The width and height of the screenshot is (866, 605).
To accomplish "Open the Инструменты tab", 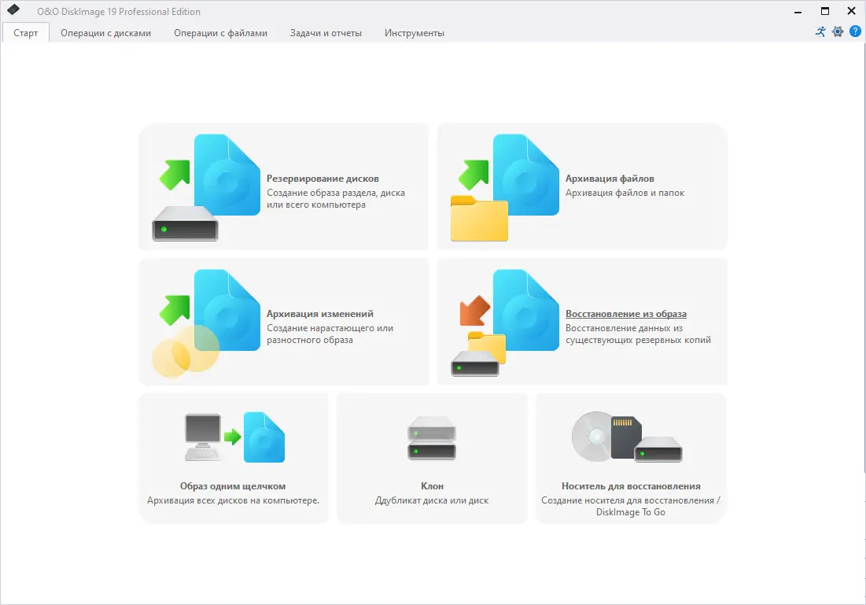I will [414, 33].
